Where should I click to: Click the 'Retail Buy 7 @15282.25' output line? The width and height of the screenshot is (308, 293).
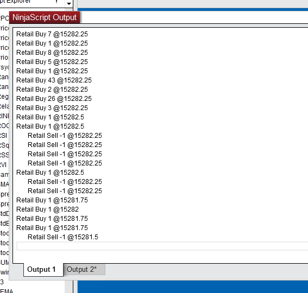[52, 34]
